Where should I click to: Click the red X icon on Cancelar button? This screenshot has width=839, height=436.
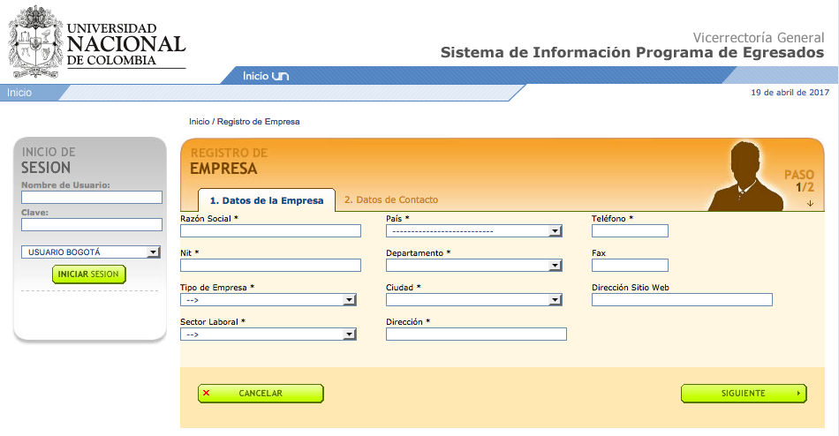coord(206,394)
